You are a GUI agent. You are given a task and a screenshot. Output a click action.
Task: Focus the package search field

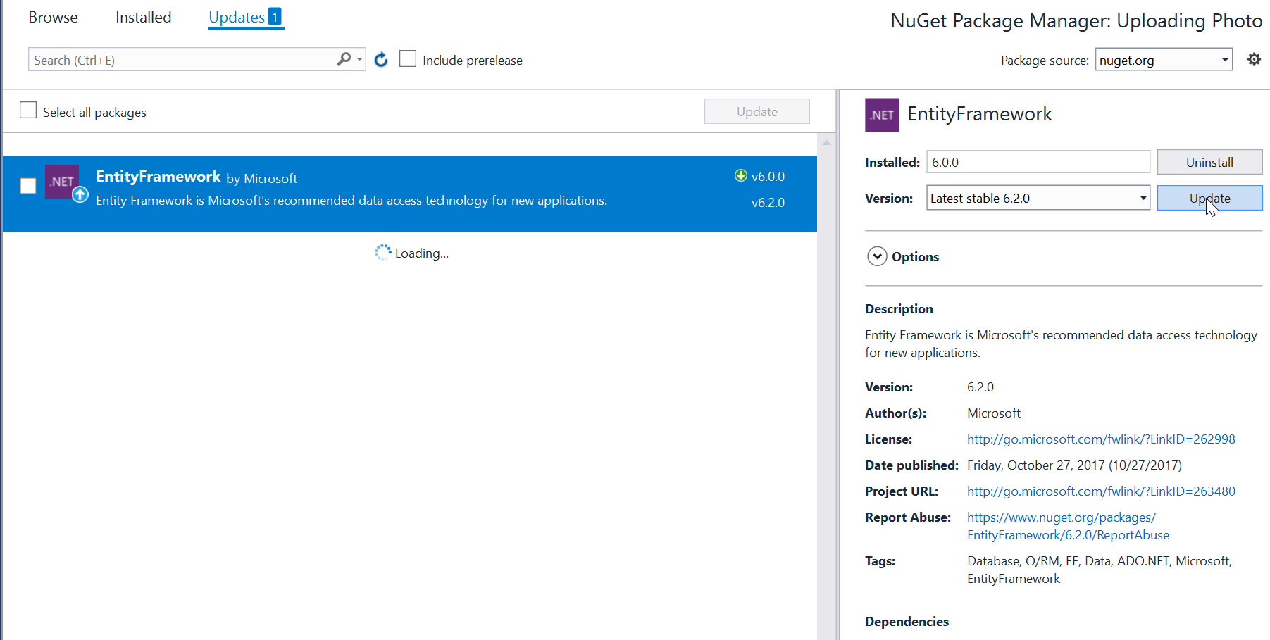click(182, 61)
